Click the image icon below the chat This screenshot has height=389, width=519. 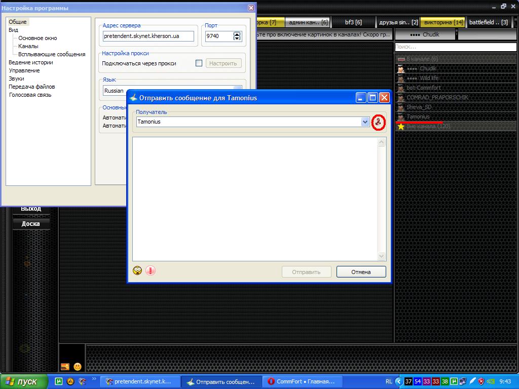click(65, 366)
